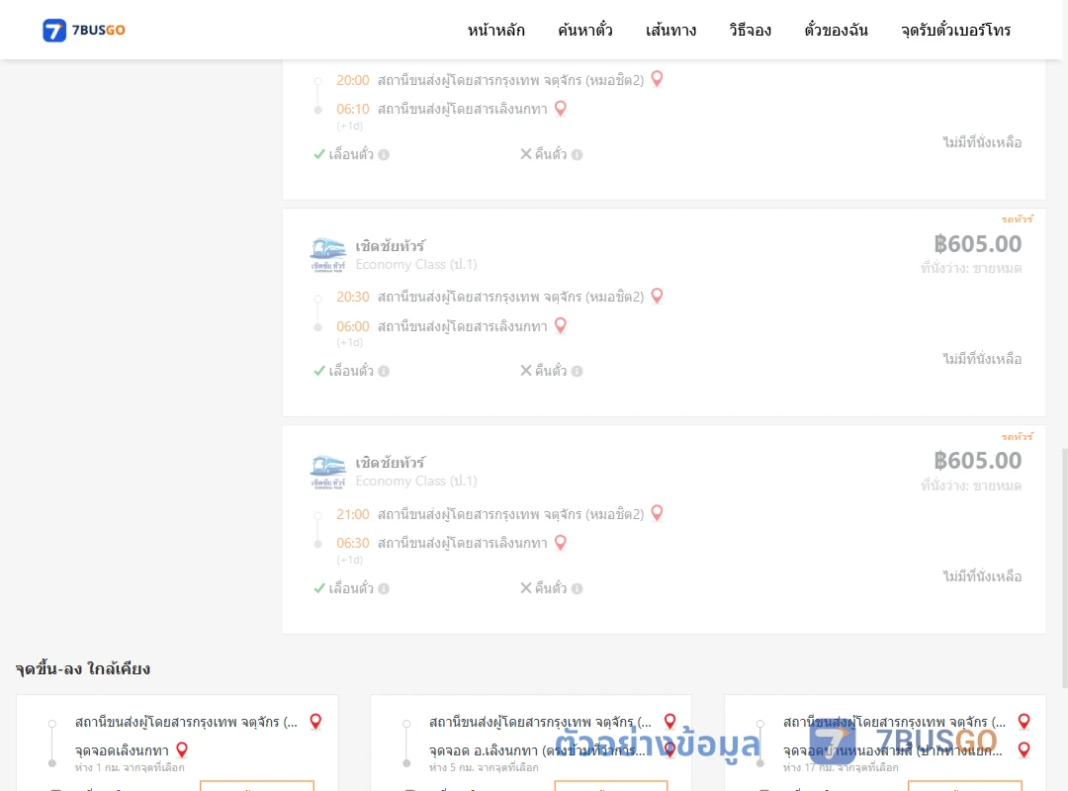Show info for เลื่อนตั๋ว on 20:30 trip

point(384,372)
